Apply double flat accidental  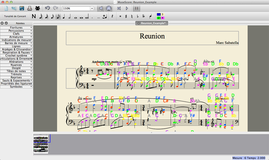(144, 16)
